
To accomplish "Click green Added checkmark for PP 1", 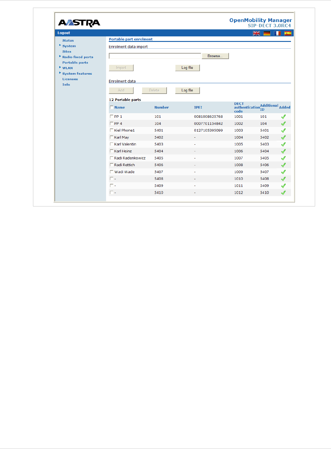I will [283, 117].
